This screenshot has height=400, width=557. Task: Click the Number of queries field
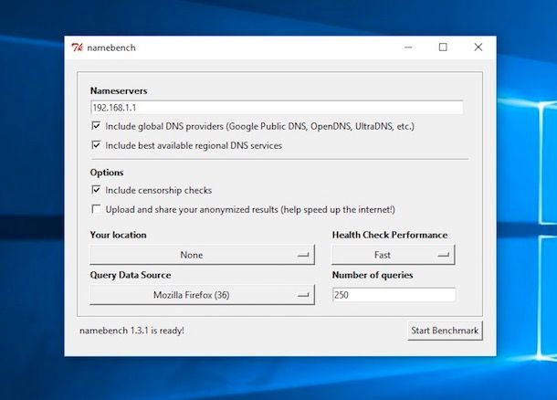pos(394,295)
